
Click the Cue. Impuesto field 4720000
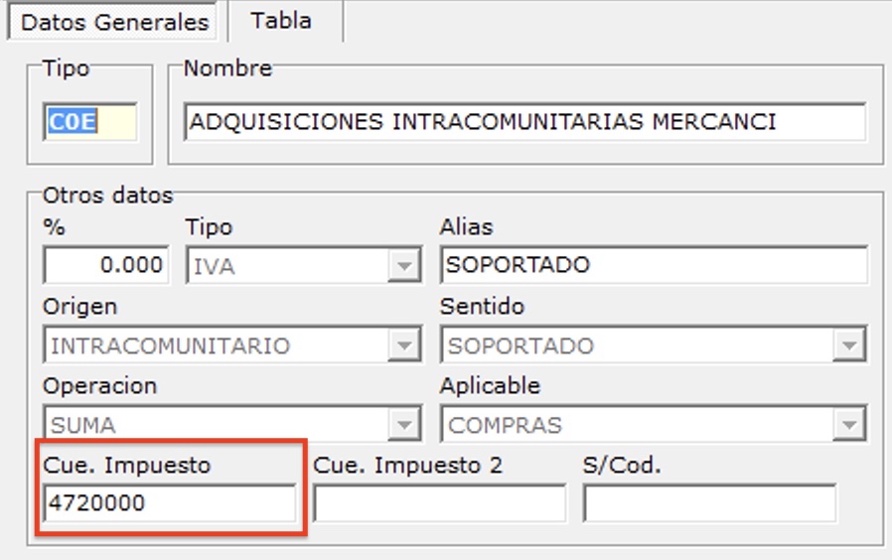[169, 503]
